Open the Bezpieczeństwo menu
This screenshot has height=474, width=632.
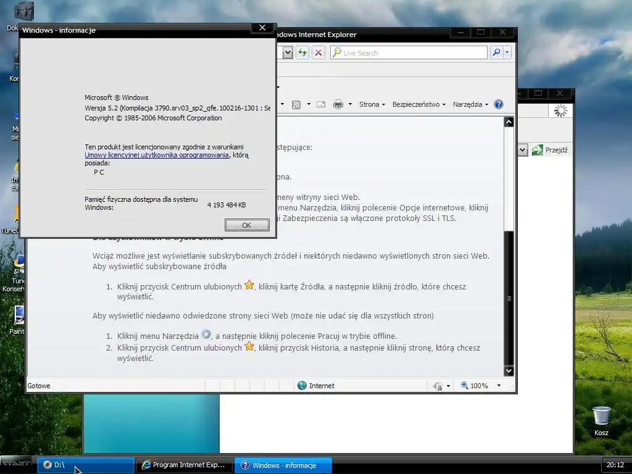tap(419, 104)
